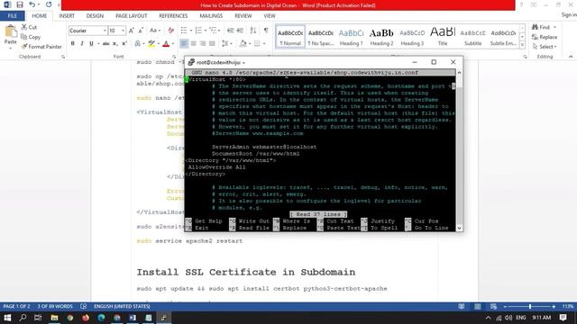This screenshot has height=324, width=577.
Task: Open the font size dropdown
Action: click(123, 31)
